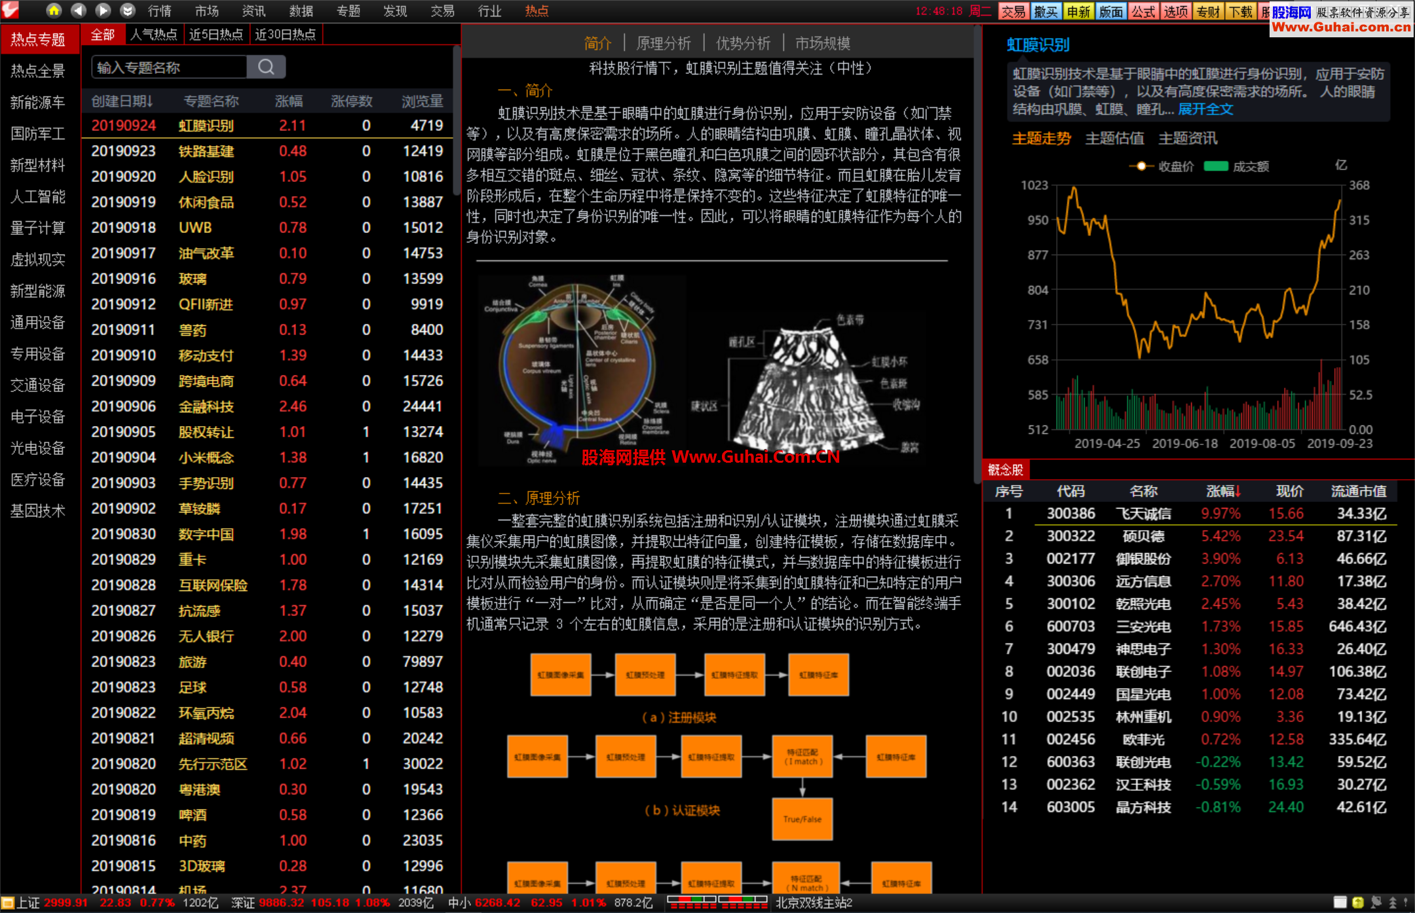Select the 金融科技 topic row
This screenshot has height=913, width=1415.
click(x=267, y=406)
